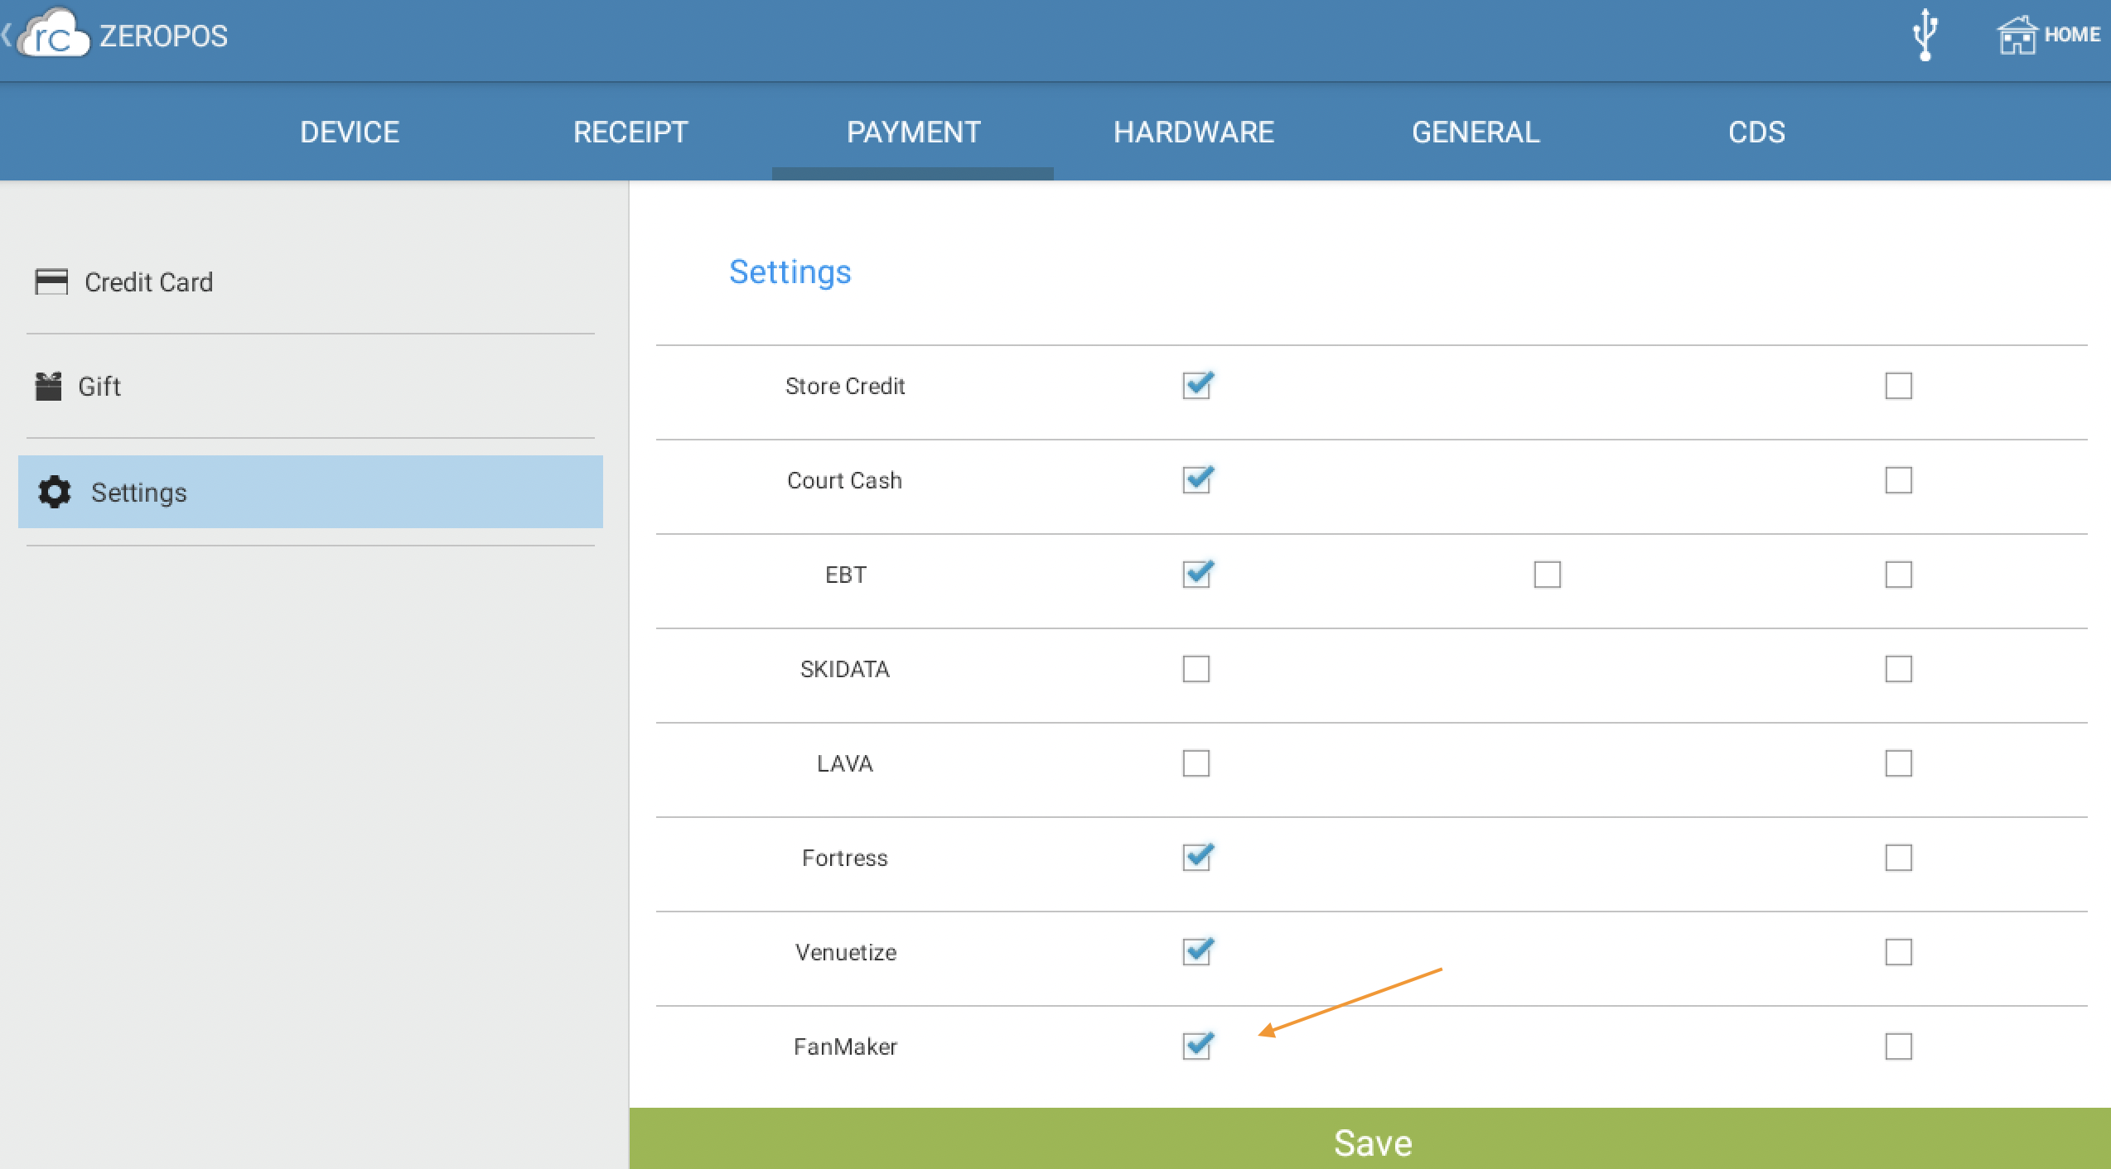
Task: Uncheck the FanMaker first checkbox
Action: tap(1196, 1046)
